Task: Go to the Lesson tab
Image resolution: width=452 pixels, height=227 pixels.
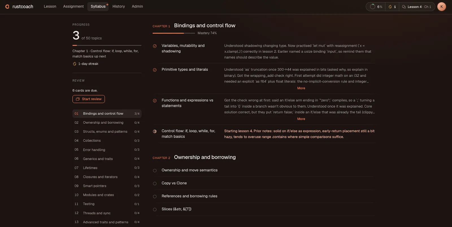Action: coord(50,6)
